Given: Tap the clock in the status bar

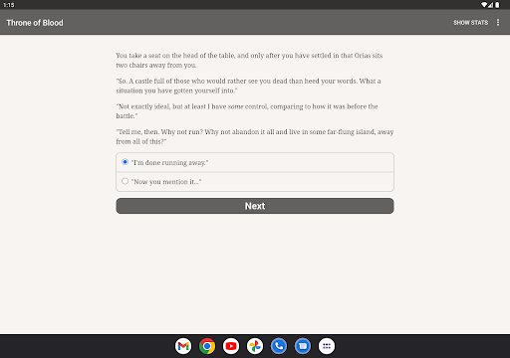Looking at the screenshot, I should click(x=9, y=5).
